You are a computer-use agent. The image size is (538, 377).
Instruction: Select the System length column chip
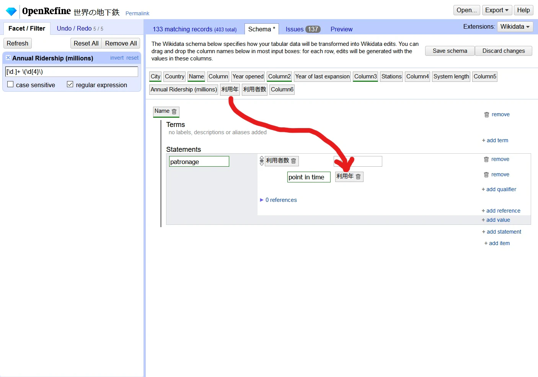451,76
